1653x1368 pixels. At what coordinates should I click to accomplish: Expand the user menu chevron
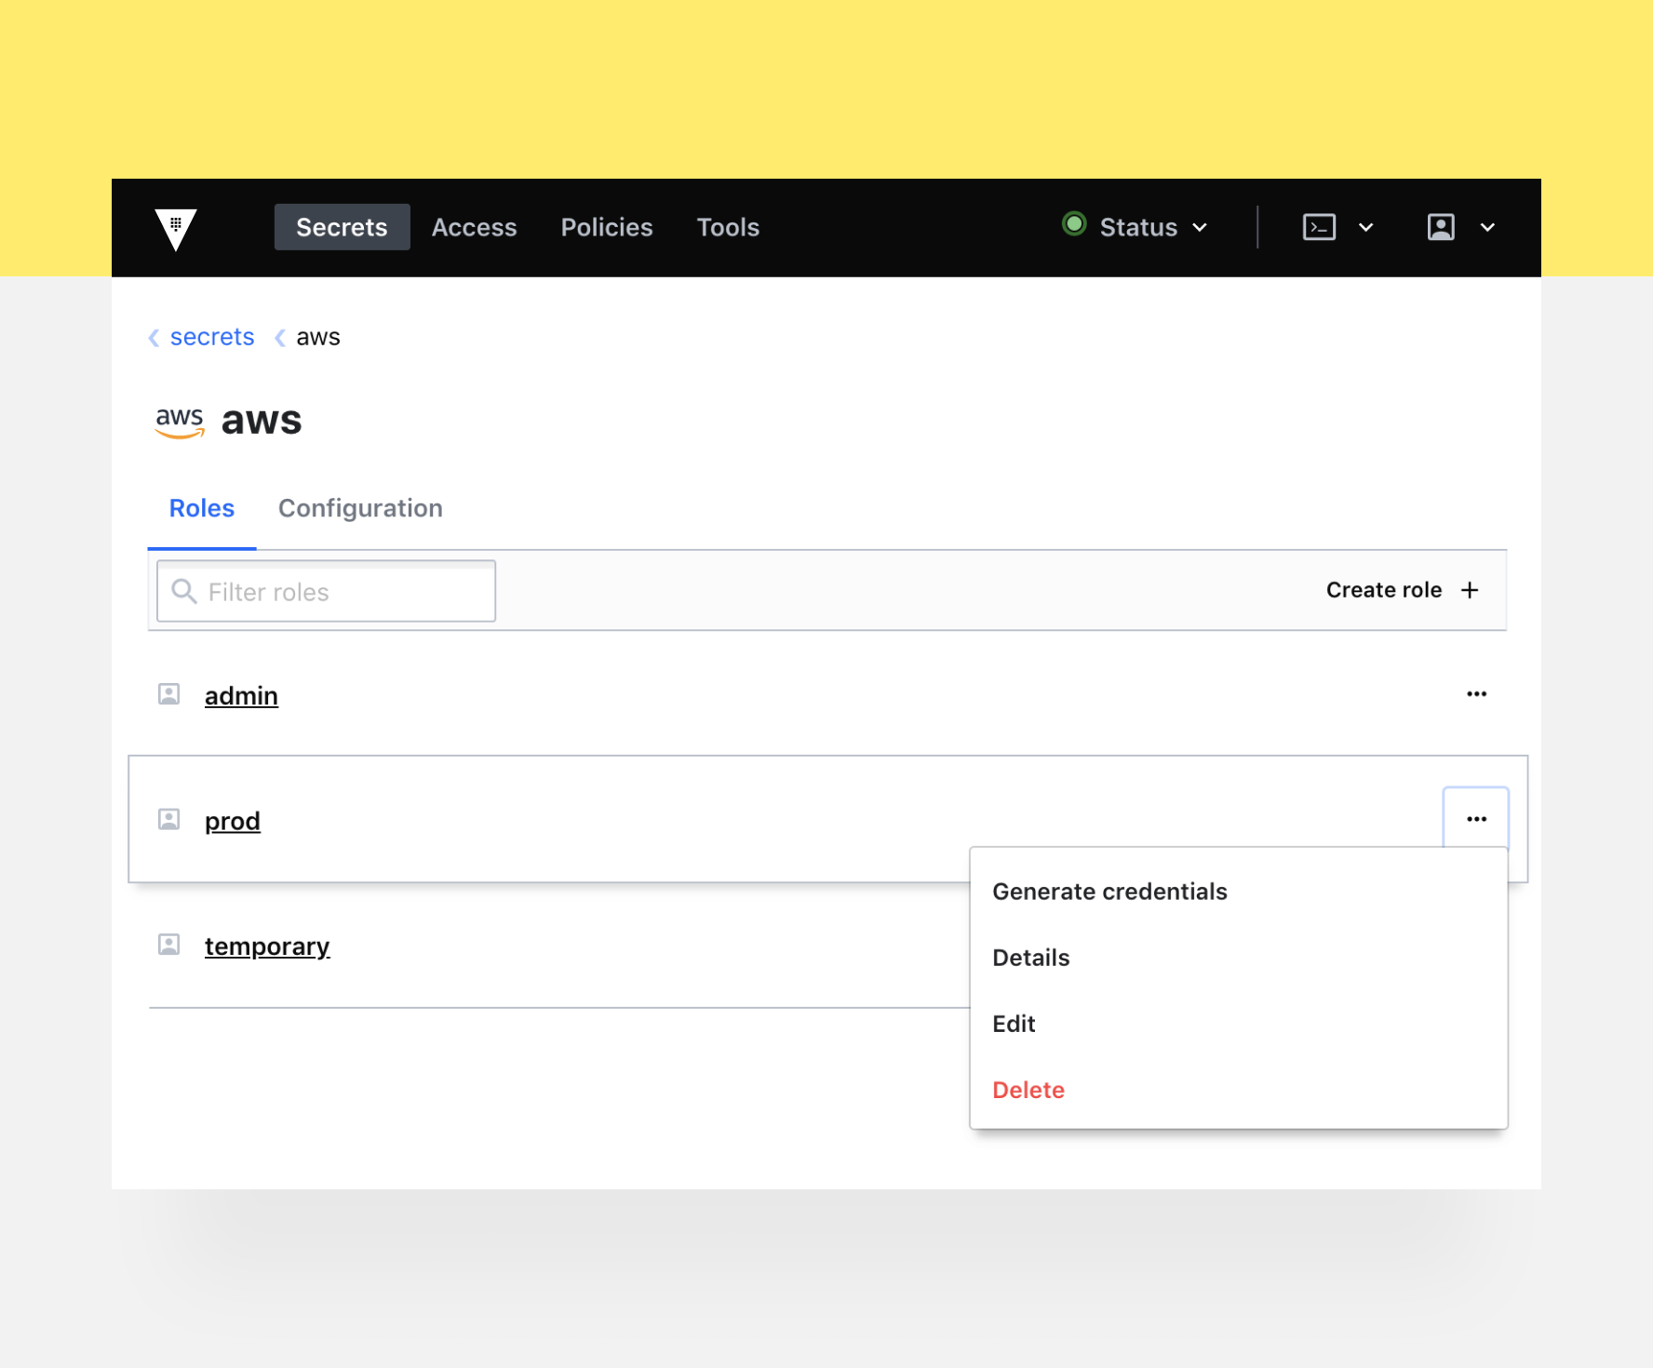(1487, 227)
